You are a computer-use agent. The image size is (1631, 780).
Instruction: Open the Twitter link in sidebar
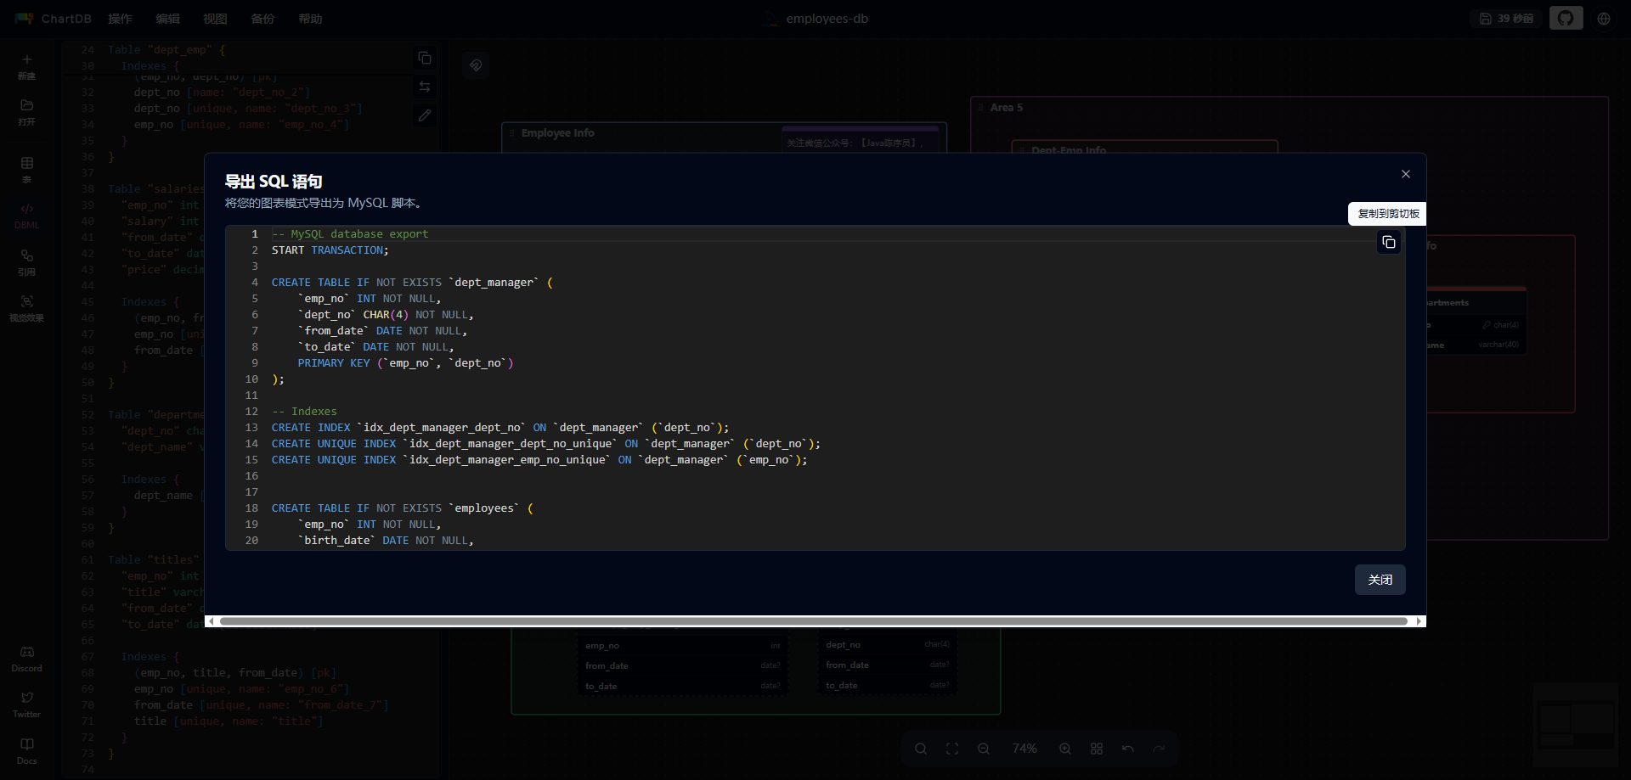[x=27, y=704]
